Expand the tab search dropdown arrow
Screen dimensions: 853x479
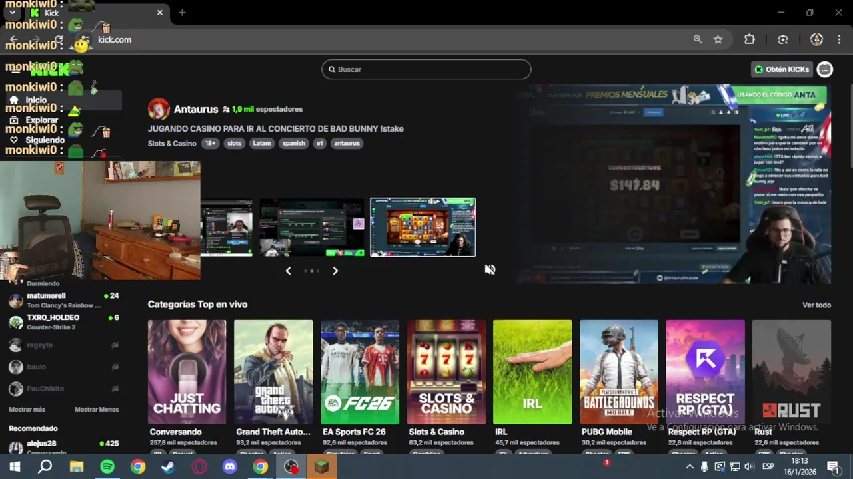(12, 12)
